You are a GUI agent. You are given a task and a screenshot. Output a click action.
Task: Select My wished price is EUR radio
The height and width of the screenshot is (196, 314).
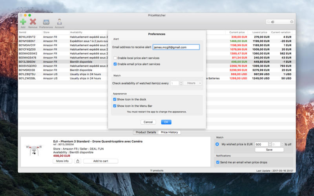tap(217, 144)
